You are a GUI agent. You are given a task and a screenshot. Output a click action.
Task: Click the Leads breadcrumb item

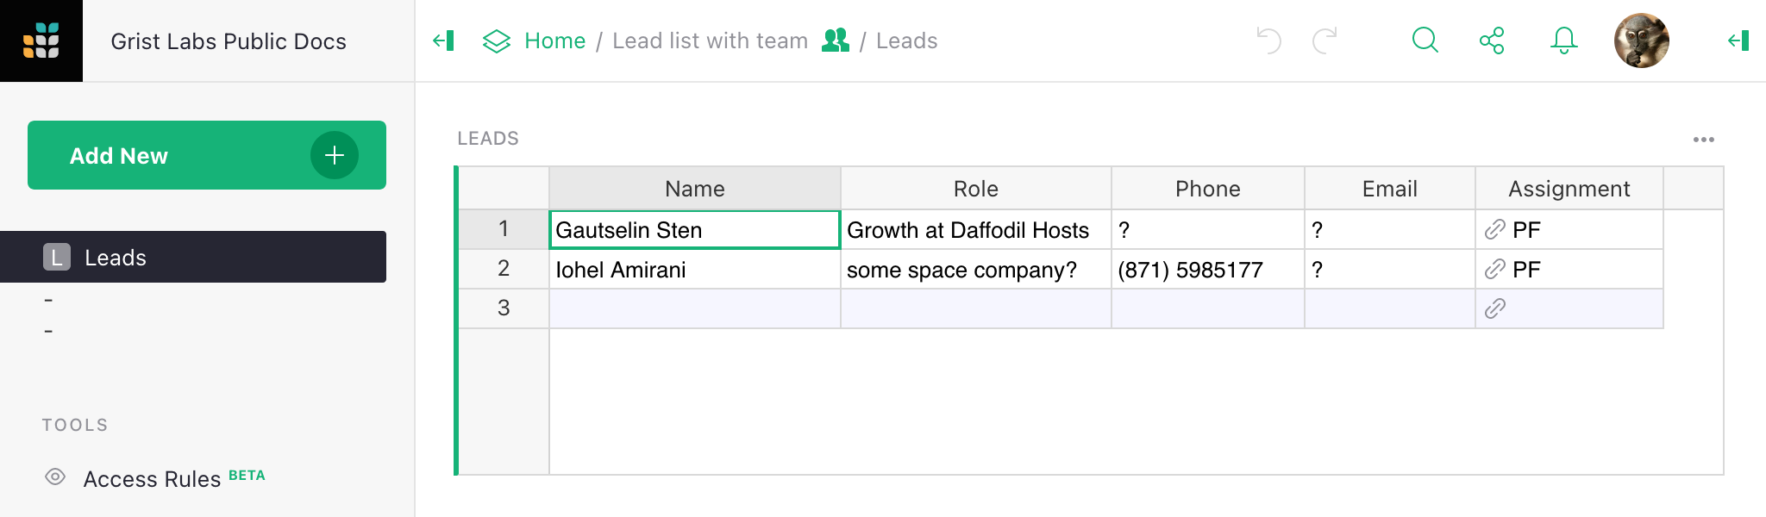907,40
